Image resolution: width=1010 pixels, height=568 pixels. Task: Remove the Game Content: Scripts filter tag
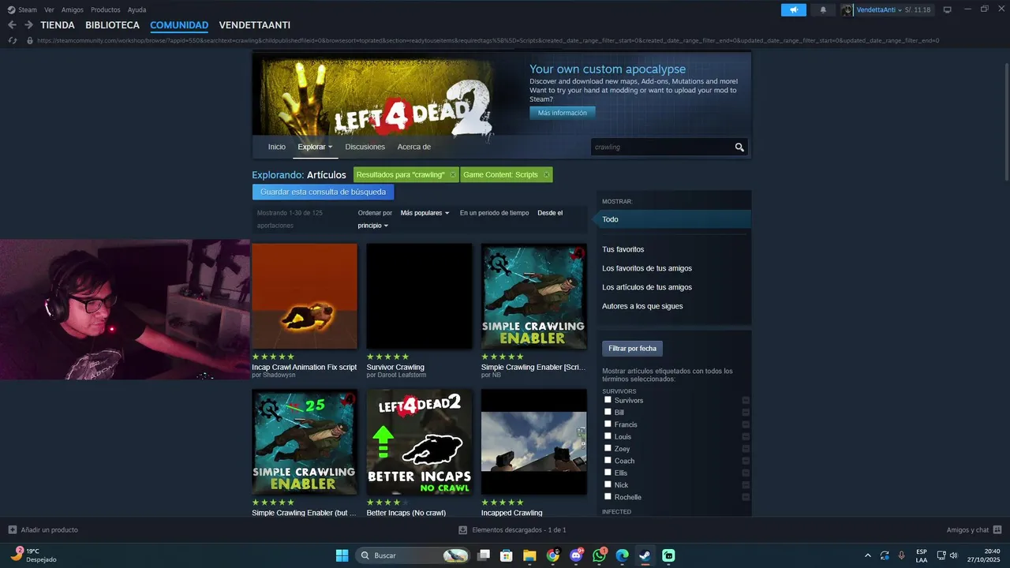pos(546,175)
